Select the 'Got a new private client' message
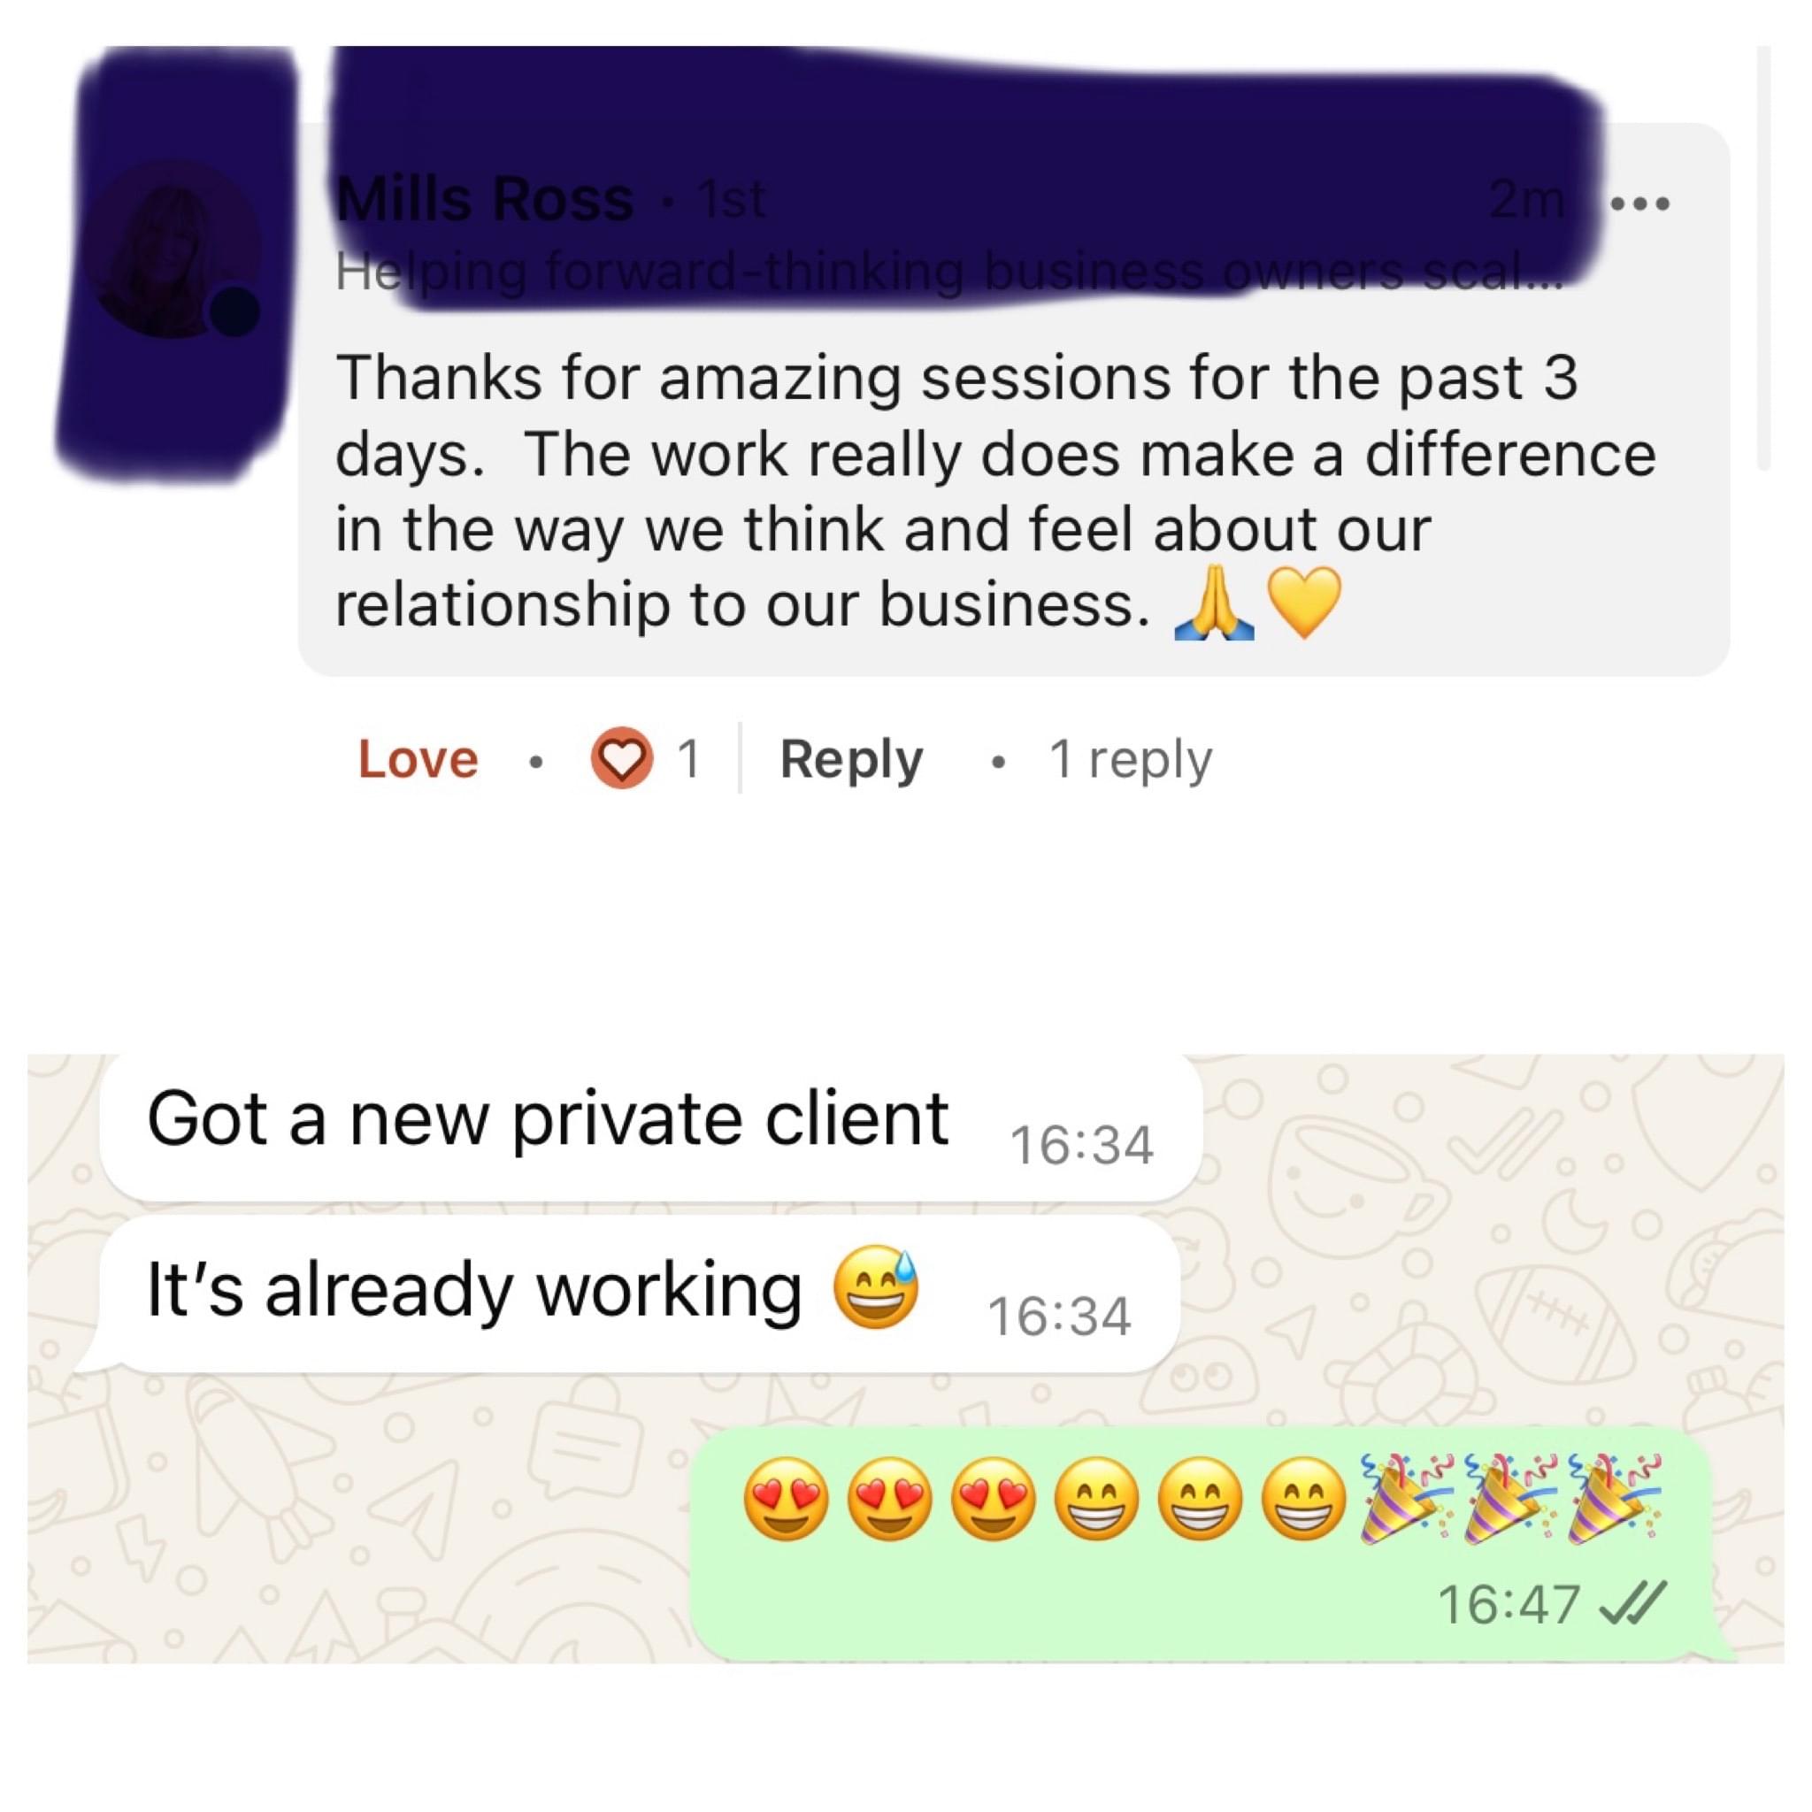This screenshot has height=1812, width=1812. pyautogui.click(x=651, y=1127)
